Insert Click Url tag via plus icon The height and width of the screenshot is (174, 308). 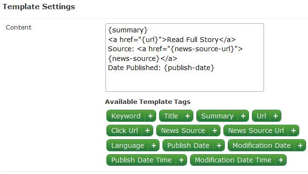(147, 130)
